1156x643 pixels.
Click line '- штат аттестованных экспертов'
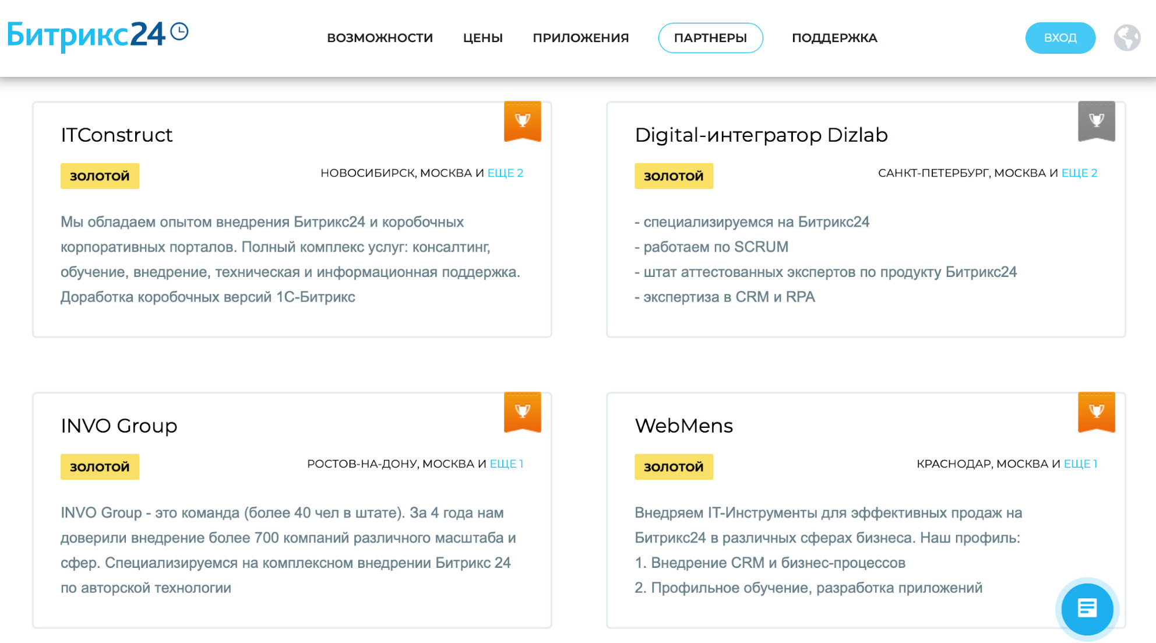coord(826,272)
